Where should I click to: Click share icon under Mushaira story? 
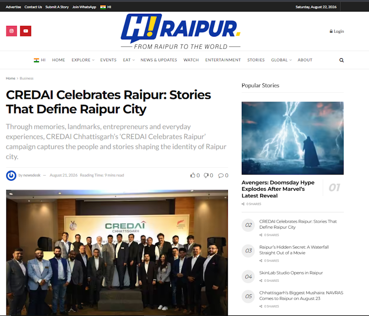(261, 306)
